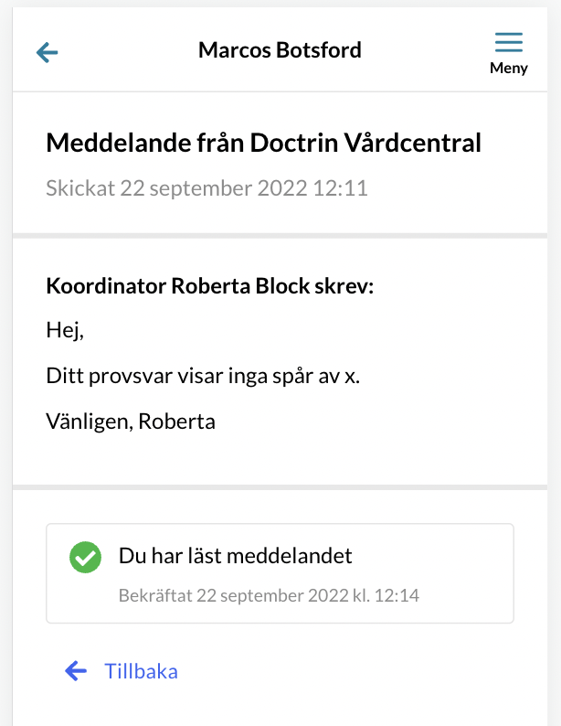The height and width of the screenshot is (726, 561).
Task: Click the time 12:11 in sent line
Action: (341, 188)
